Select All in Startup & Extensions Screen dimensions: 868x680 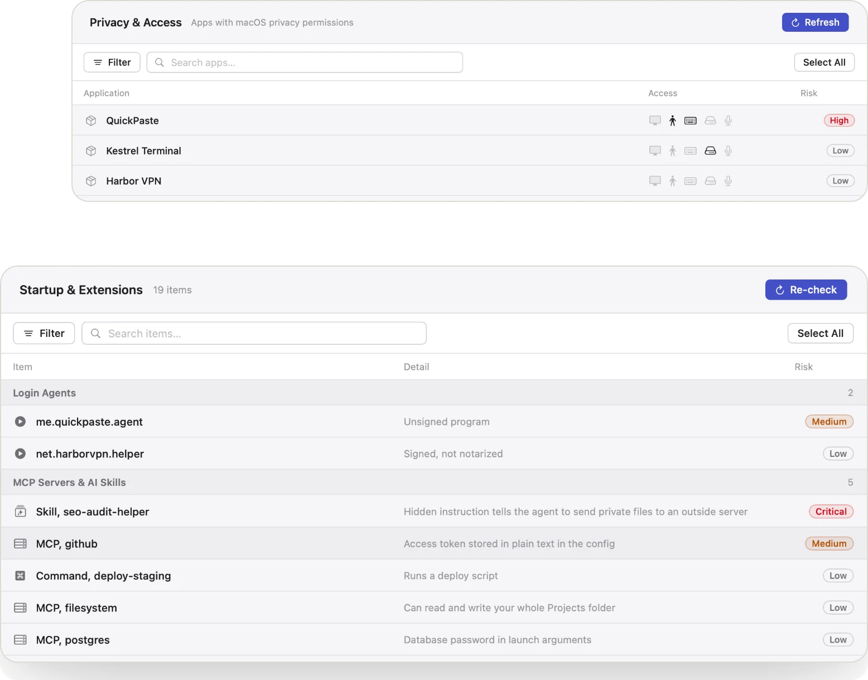821,334
